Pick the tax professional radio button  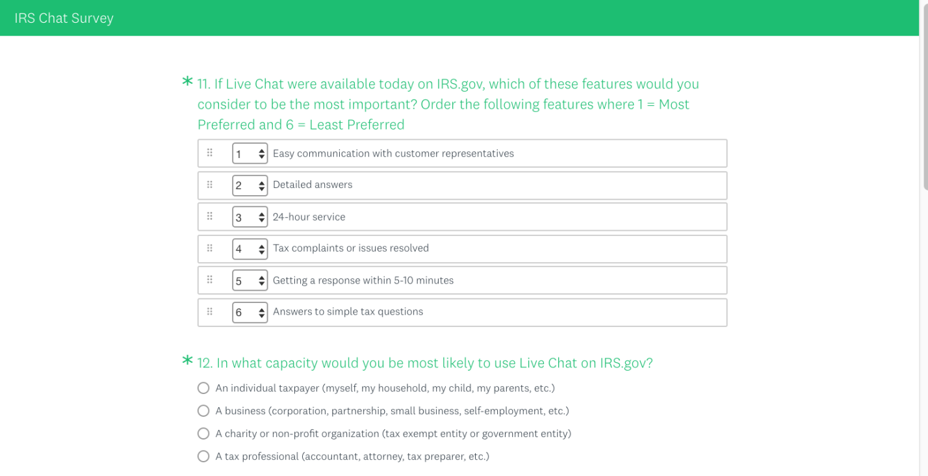[203, 456]
